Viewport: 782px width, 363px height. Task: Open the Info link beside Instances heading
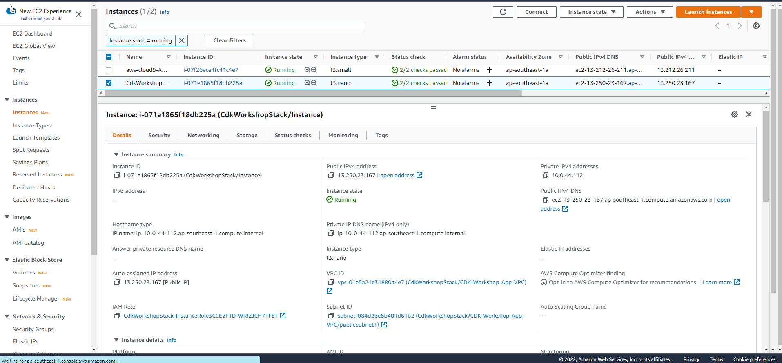[165, 12]
